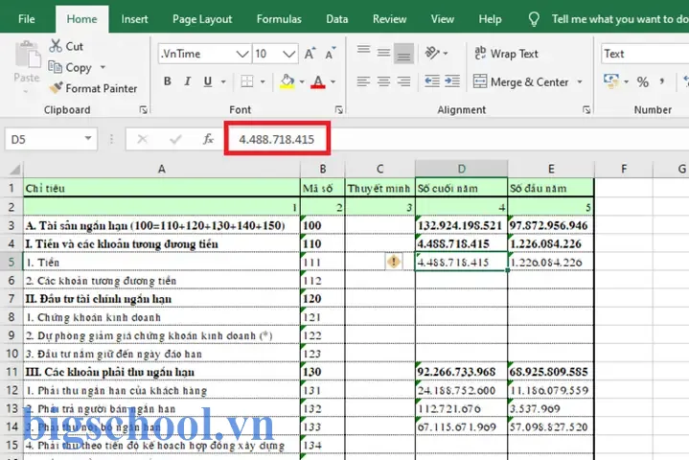
Task: Click cell 'II. Đầu tư tài chính ngắn hạn'
Action: [x=162, y=299]
